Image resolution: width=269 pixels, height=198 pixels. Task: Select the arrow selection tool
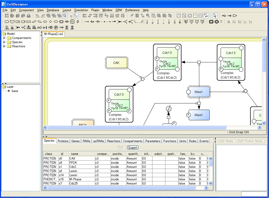point(215,16)
